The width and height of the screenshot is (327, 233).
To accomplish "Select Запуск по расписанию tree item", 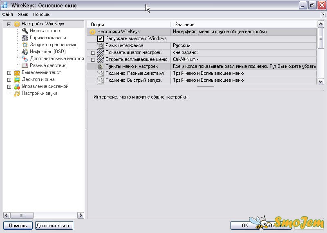I will click(x=54, y=45).
